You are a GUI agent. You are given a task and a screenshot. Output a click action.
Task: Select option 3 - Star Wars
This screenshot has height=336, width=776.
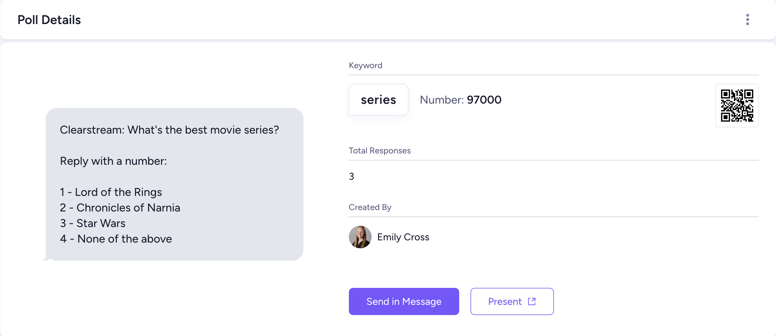(92, 223)
